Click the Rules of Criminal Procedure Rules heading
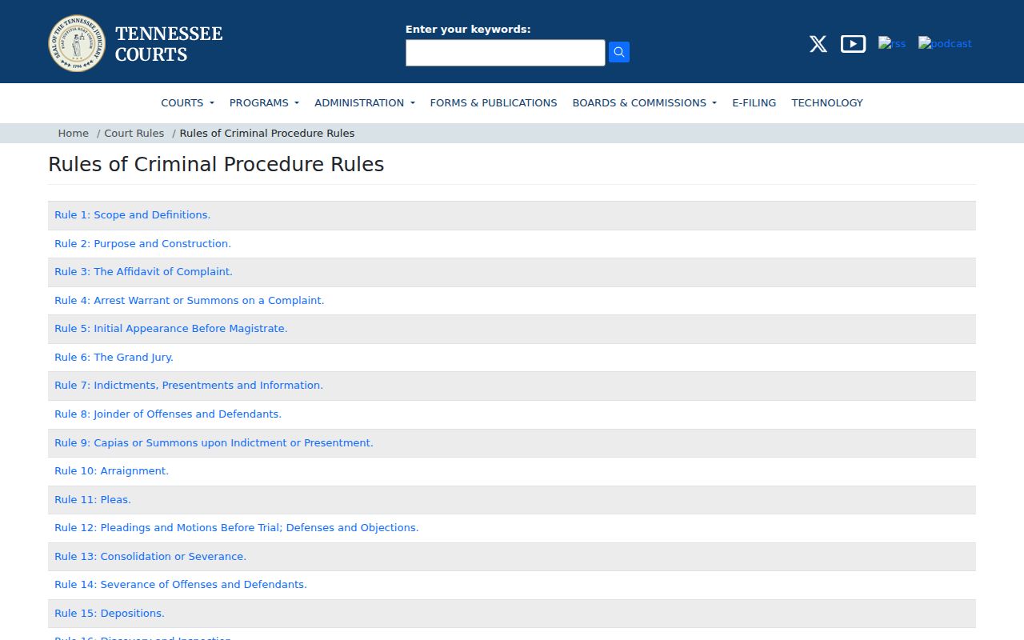 point(216,164)
